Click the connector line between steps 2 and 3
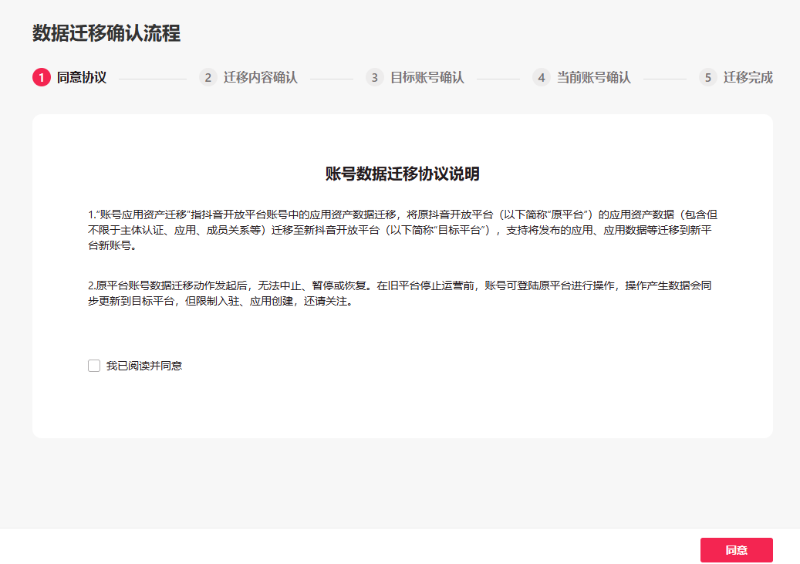 [332, 78]
